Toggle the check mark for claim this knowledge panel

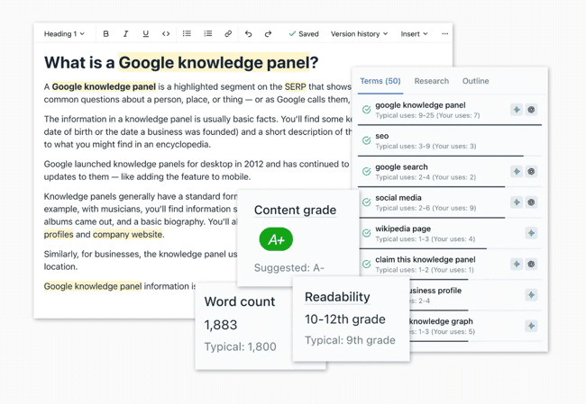point(367,265)
